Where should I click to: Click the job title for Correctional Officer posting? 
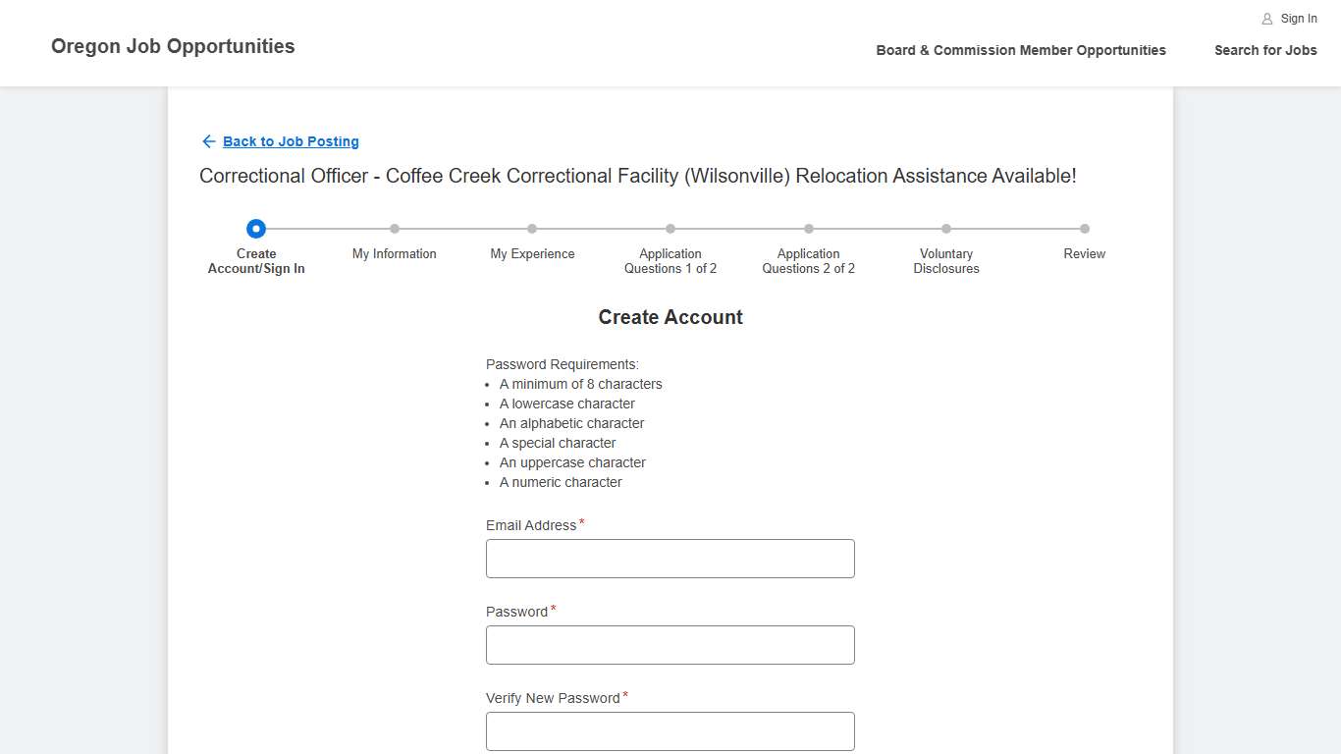point(638,176)
